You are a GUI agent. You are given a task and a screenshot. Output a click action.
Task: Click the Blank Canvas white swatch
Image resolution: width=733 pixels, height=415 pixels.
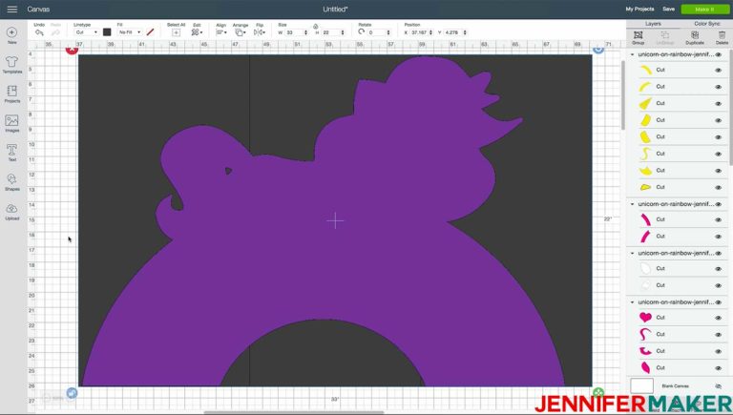[x=641, y=386]
